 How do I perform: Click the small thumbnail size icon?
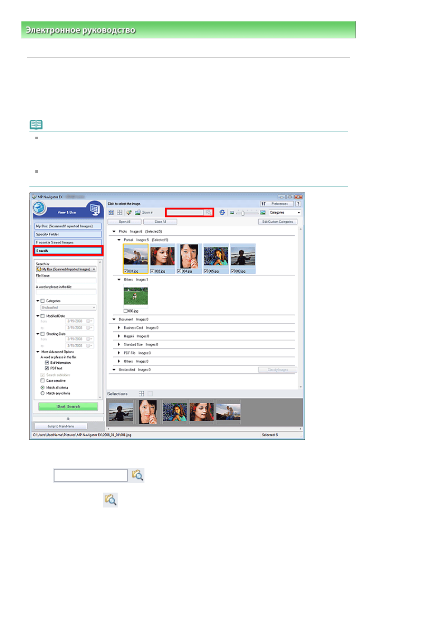232,213
